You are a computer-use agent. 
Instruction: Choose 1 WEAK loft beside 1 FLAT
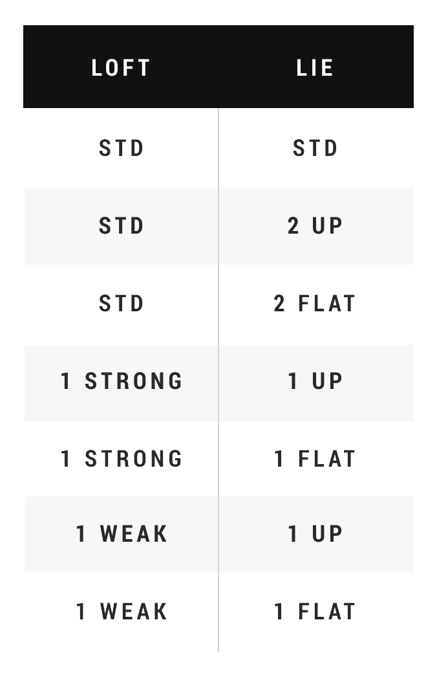(x=122, y=612)
